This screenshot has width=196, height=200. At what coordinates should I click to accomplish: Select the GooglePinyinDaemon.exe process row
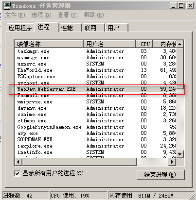pyautogui.click(x=95, y=127)
